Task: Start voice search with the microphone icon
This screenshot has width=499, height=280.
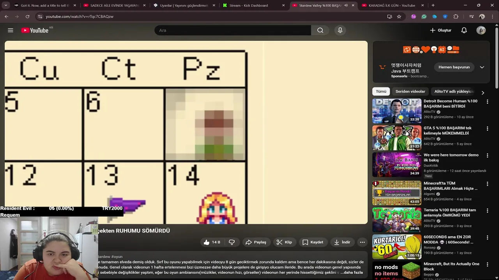Action: tap(340, 30)
